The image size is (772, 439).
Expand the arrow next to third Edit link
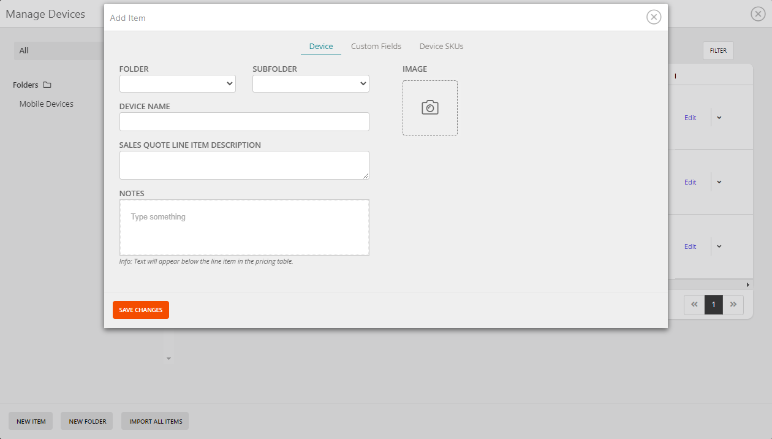tap(719, 246)
